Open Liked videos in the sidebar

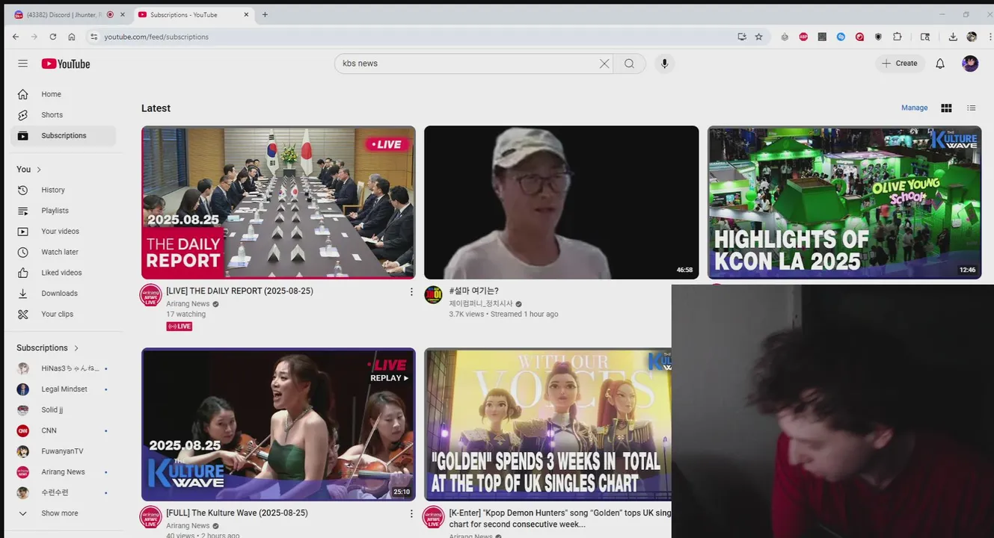(64, 273)
